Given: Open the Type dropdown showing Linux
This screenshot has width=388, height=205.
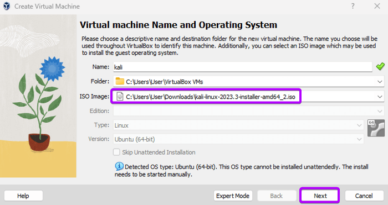Looking at the screenshot, I should (x=238, y=125).
